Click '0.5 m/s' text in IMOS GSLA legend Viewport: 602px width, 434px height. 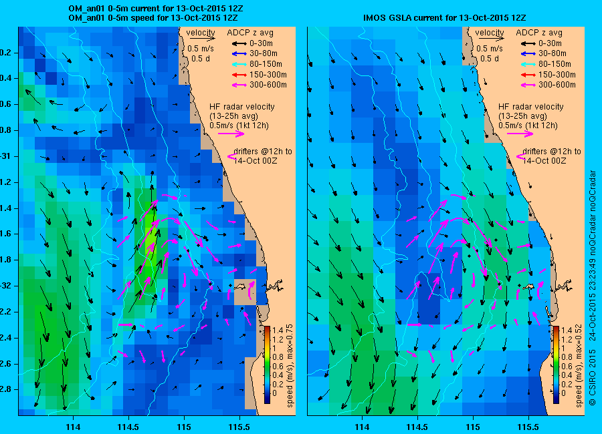click(x=490, y=49)
